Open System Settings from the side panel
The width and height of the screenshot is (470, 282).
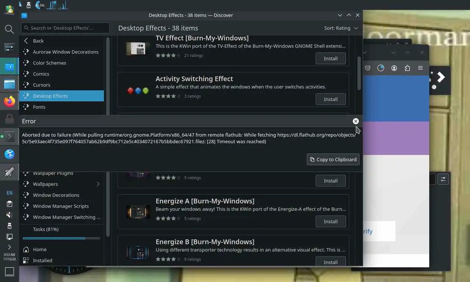coord(9,47)
